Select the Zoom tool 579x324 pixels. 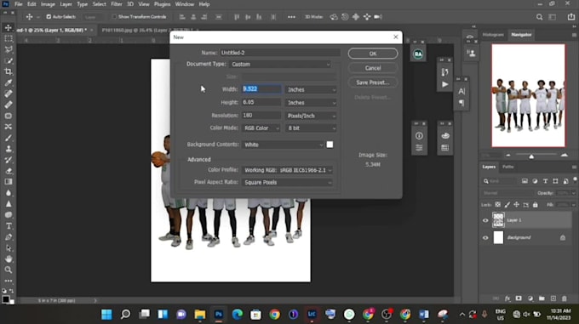[x=9, y=270]
